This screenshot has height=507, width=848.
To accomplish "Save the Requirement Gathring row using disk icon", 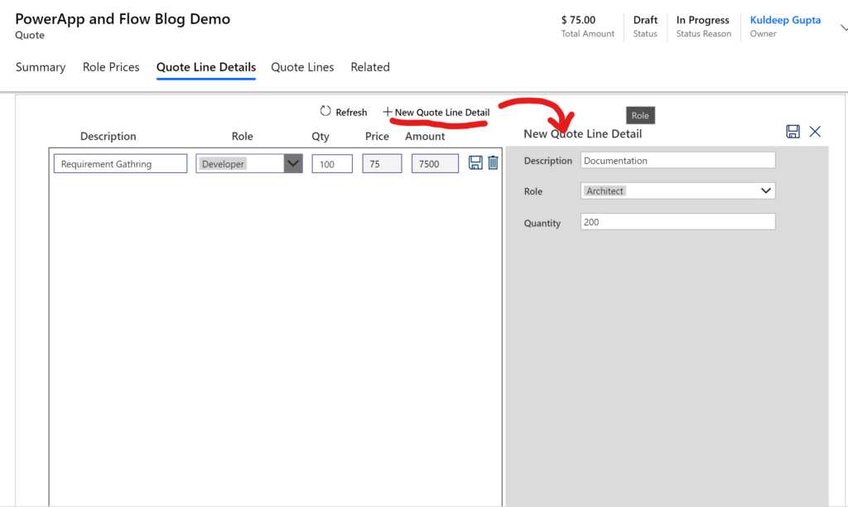I will [x=475, y=163].
